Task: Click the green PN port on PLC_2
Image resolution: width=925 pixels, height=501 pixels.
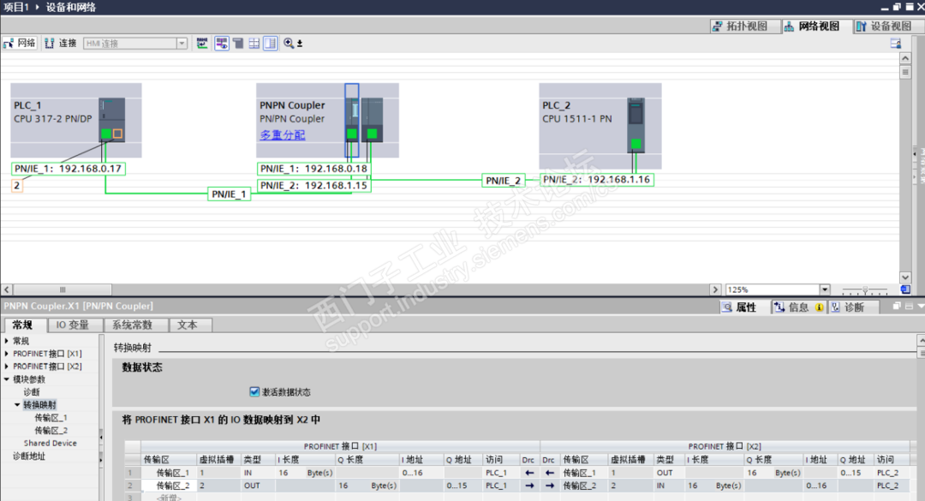Action: [636, 143]
